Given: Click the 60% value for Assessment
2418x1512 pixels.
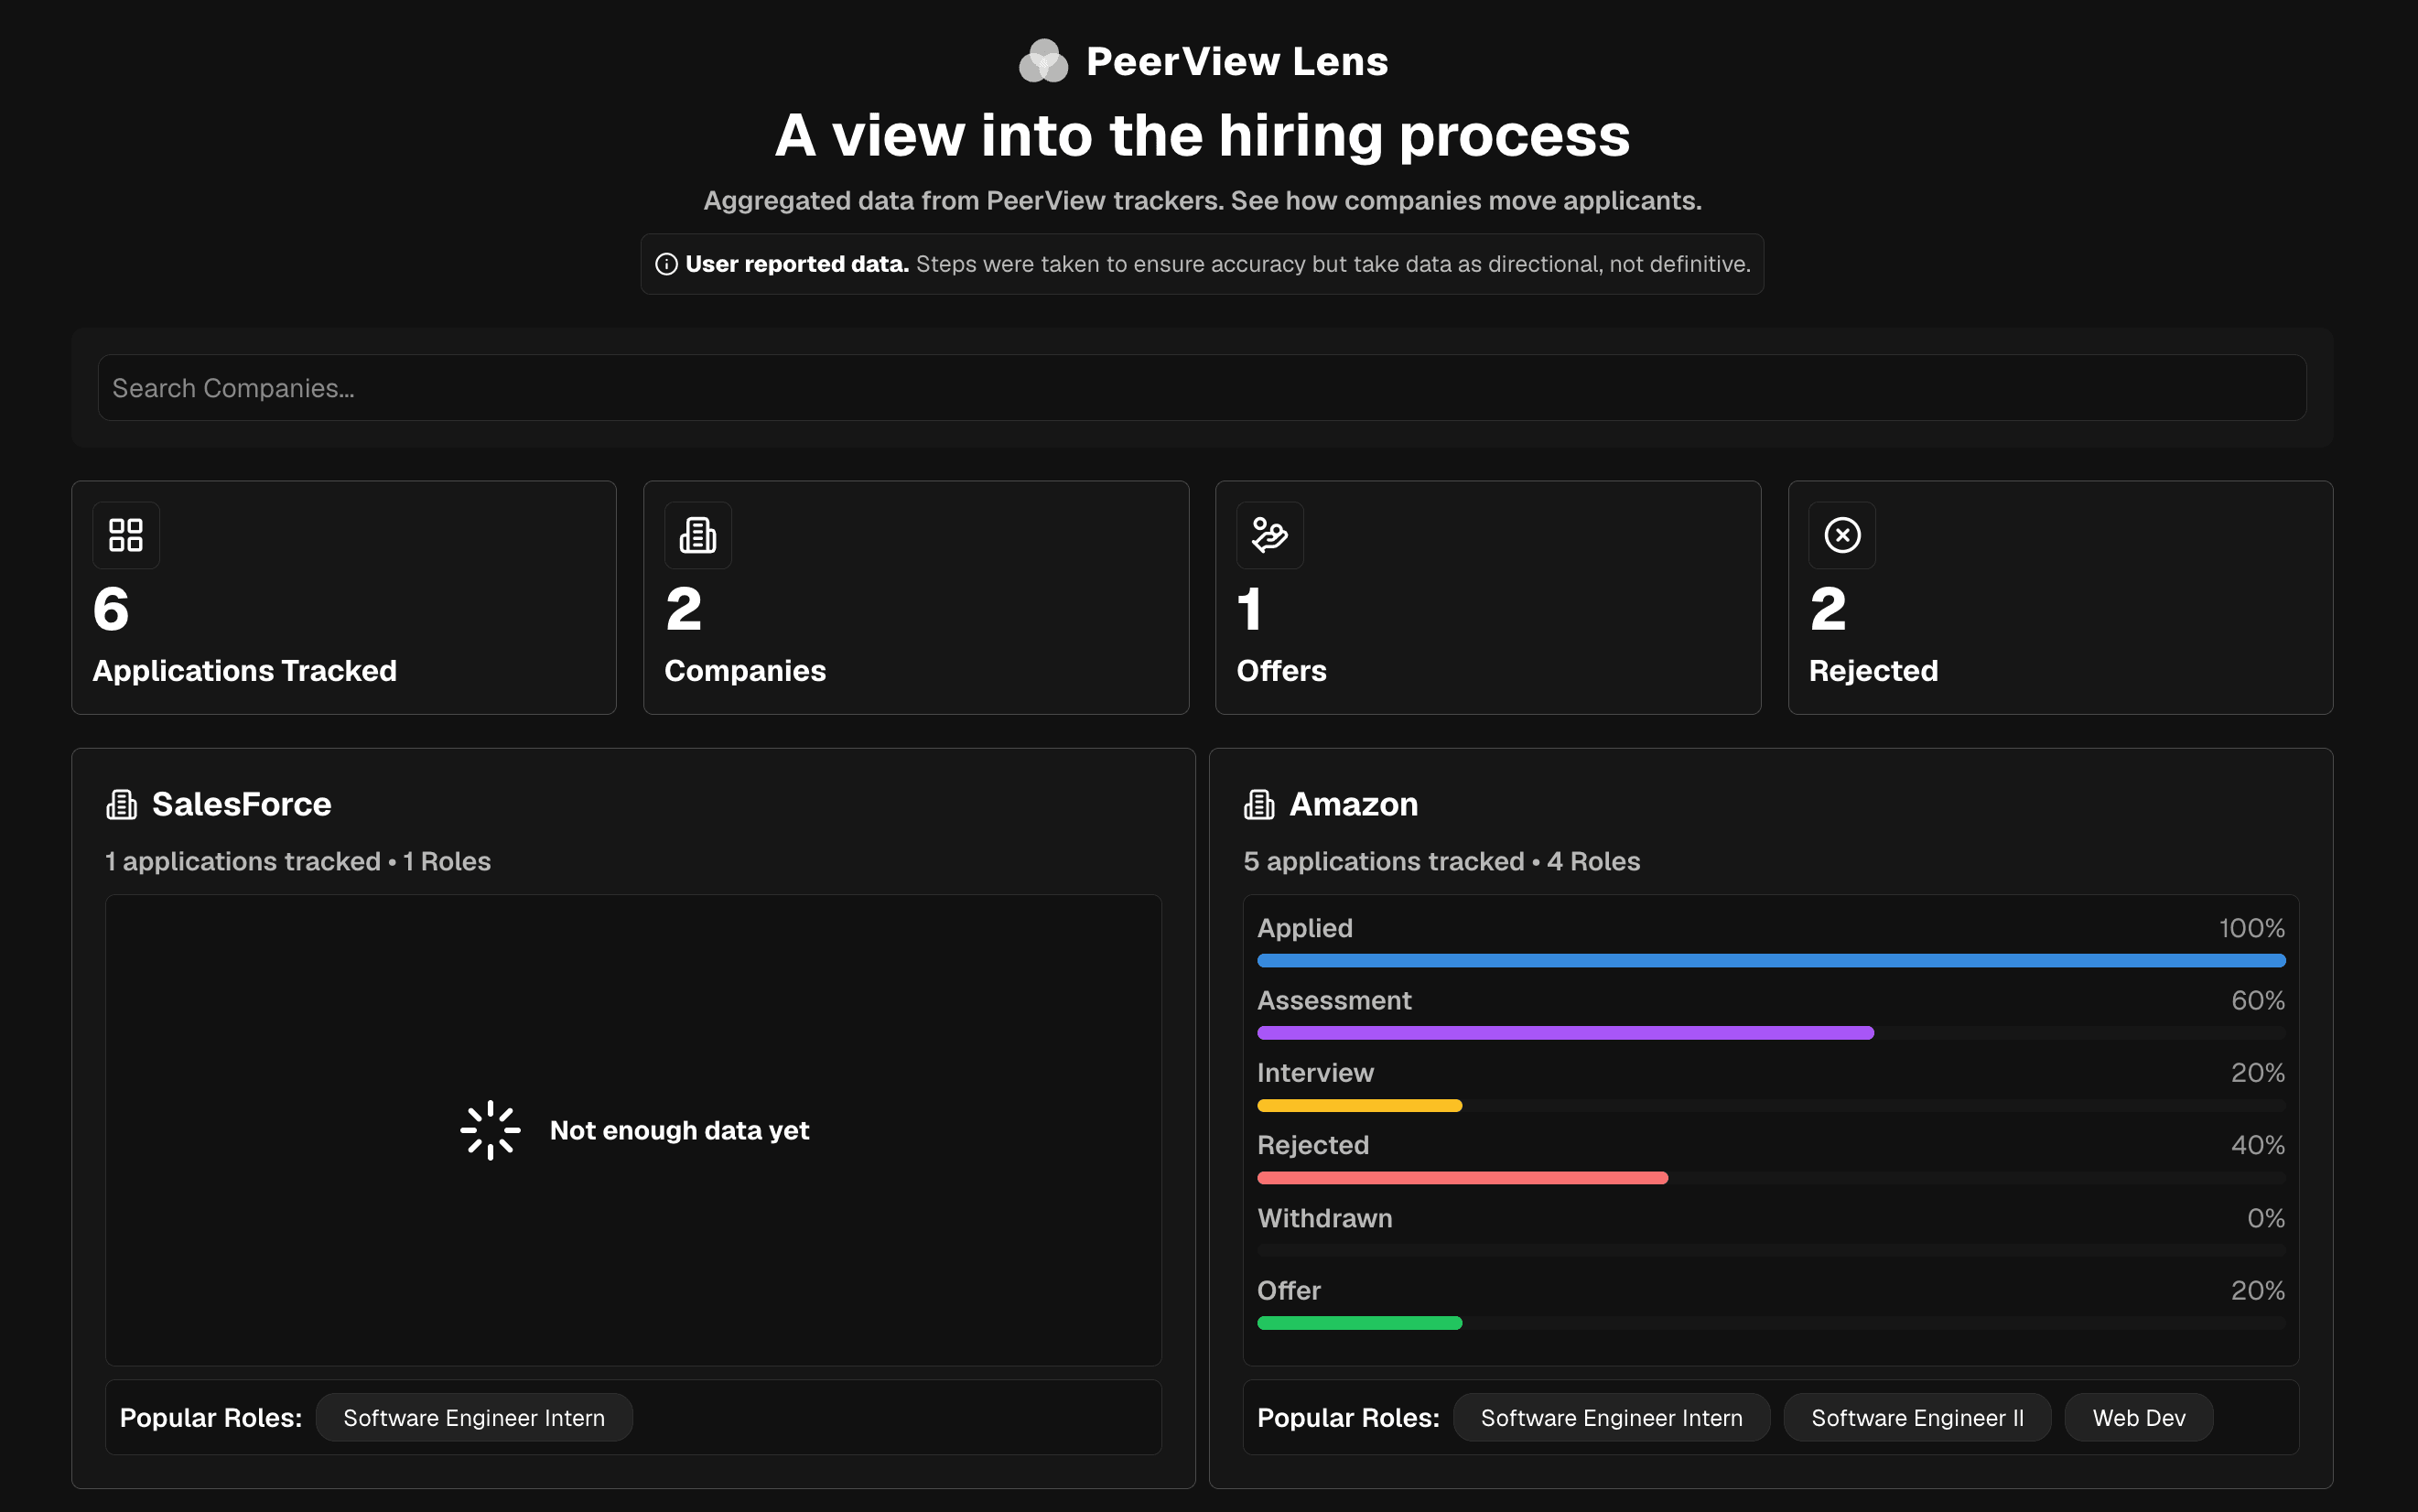Looking at the screenshot, I should click(x=2257, y=1000).
